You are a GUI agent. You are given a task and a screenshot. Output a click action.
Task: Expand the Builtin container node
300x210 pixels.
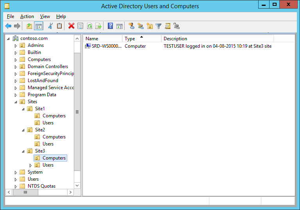click(x=16, y=53)
